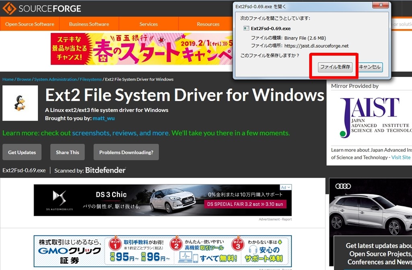Click the Bitdefender scanner logo
412x270 pixels.
(x=105, y=170)
